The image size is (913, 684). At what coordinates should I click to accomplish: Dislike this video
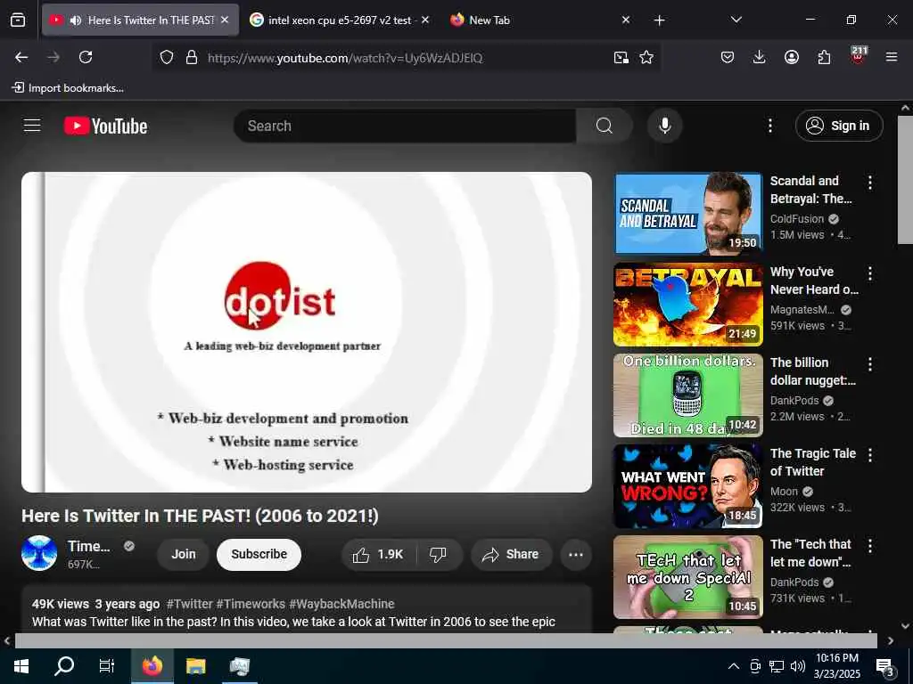439,555
